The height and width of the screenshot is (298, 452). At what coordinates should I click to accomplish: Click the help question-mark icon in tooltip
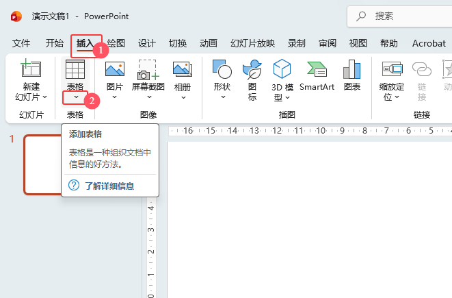pos(74,185)
